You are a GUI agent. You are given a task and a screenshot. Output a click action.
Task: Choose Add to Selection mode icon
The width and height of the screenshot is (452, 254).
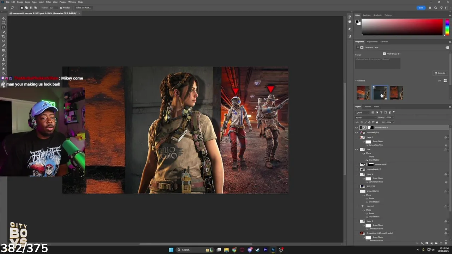[x=26, y=8]
